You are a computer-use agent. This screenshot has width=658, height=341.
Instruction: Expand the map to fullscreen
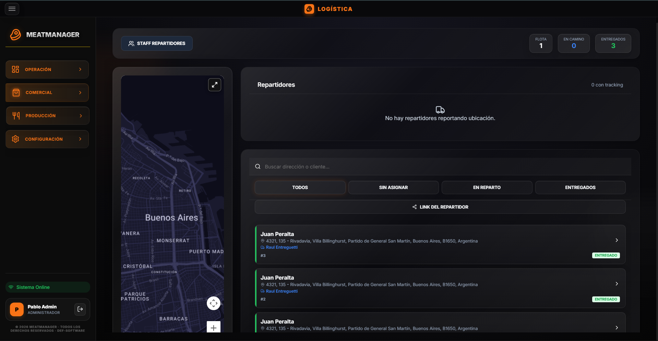215,85
